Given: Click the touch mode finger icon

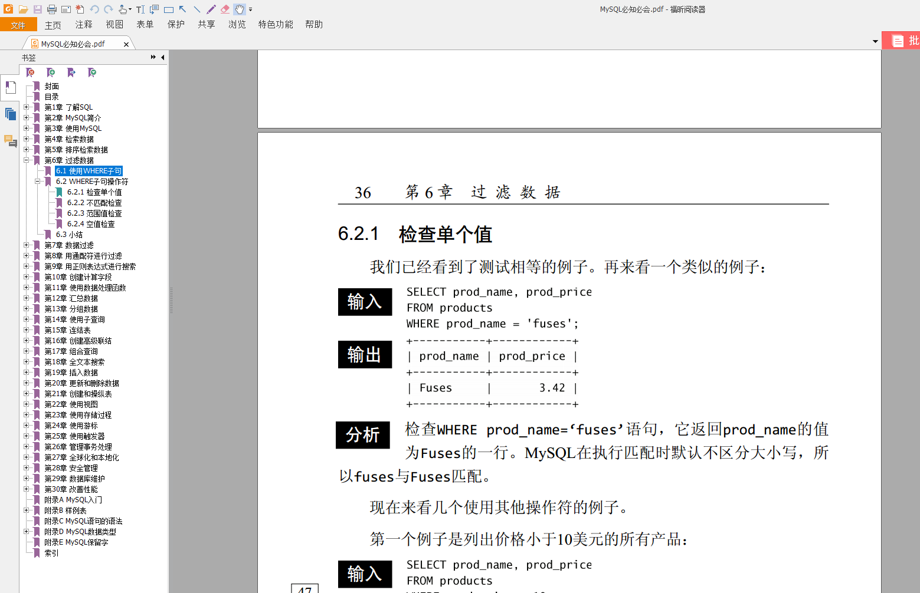Looking at the screenshot, I should click(x=122, y=9).
